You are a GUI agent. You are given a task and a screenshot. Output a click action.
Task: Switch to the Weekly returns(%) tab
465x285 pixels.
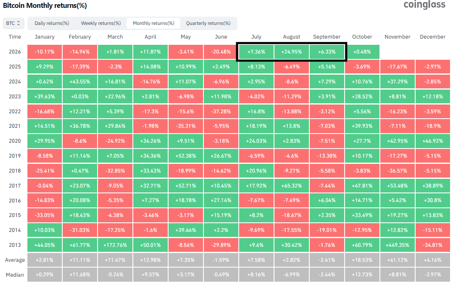pos(101,23)
